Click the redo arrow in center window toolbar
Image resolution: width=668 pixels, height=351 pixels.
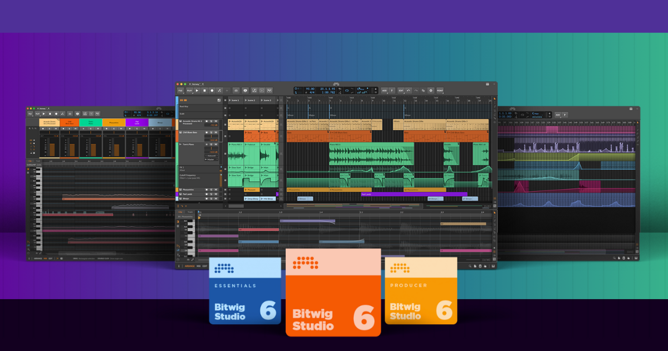tap(416, 90)
